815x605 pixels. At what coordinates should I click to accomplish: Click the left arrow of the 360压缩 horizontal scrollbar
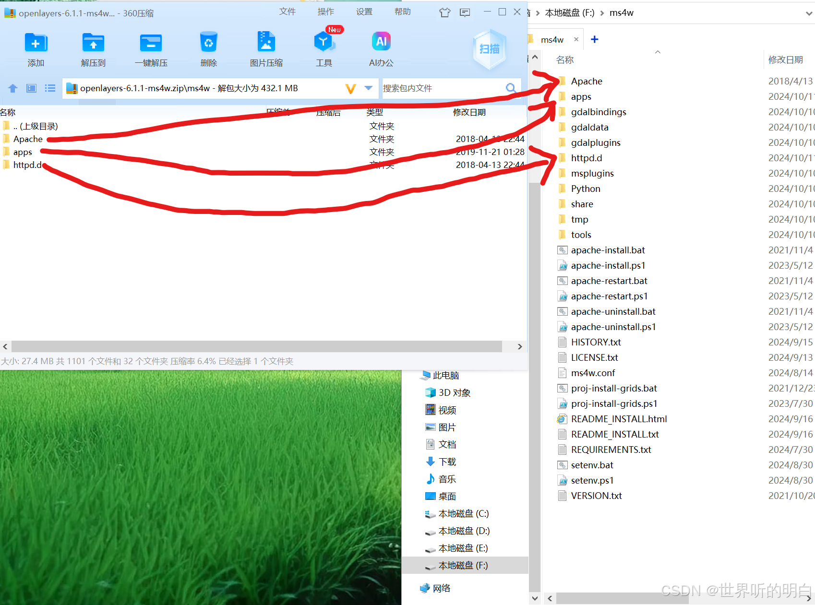coord(5,346)
